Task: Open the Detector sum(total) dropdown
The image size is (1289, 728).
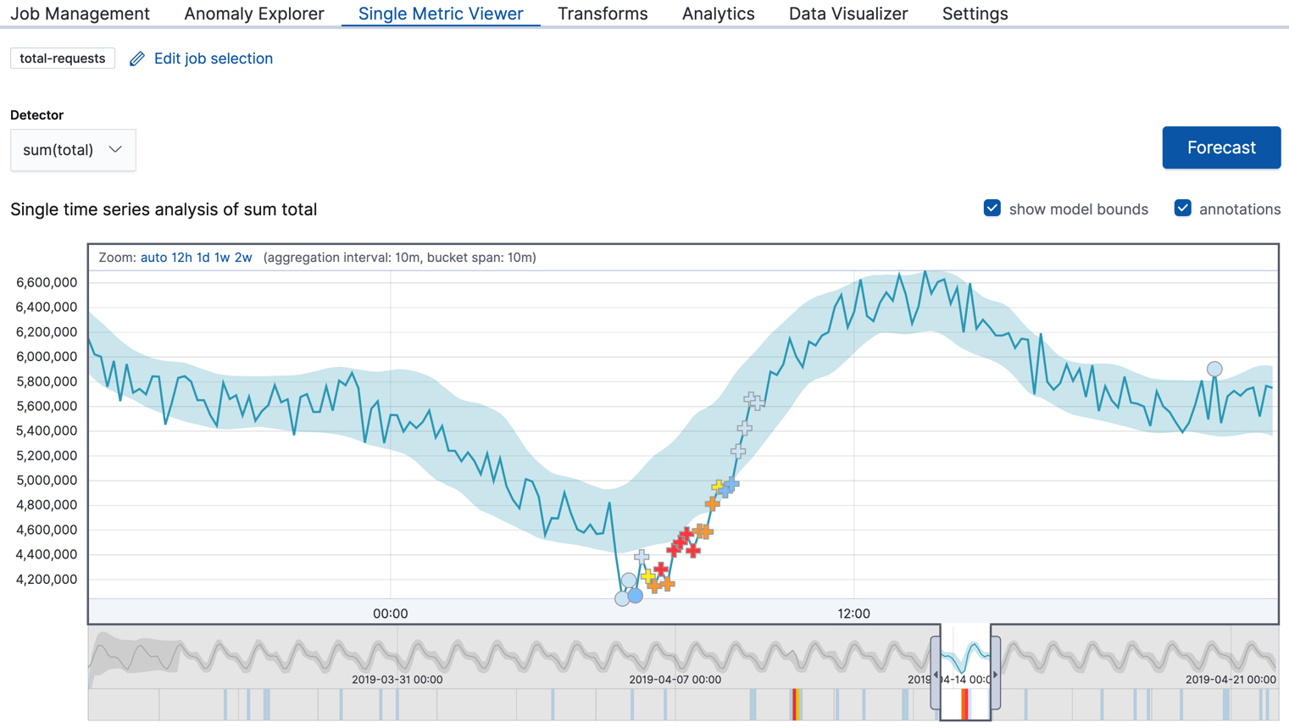Action: (x=73, y=150)
